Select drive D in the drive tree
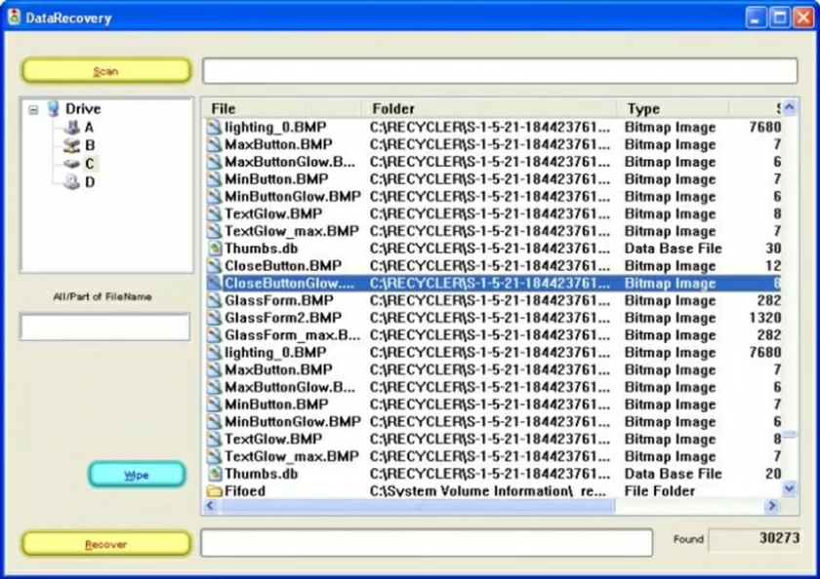 87,180
